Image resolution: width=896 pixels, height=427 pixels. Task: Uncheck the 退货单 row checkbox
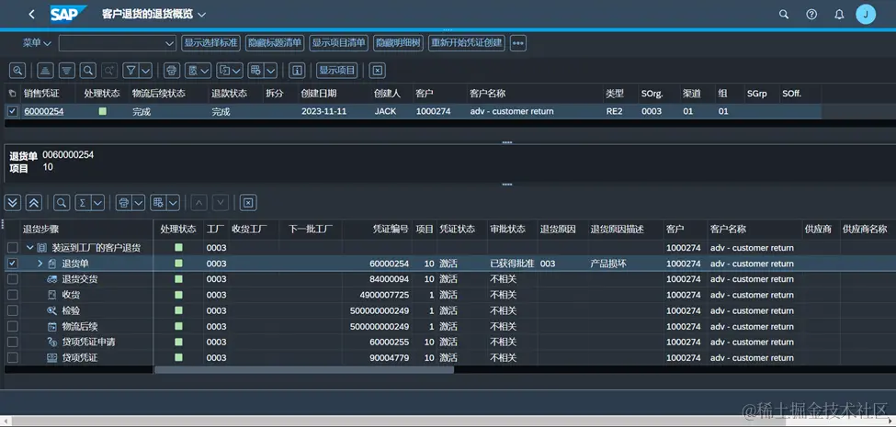(x=12, y=264)
